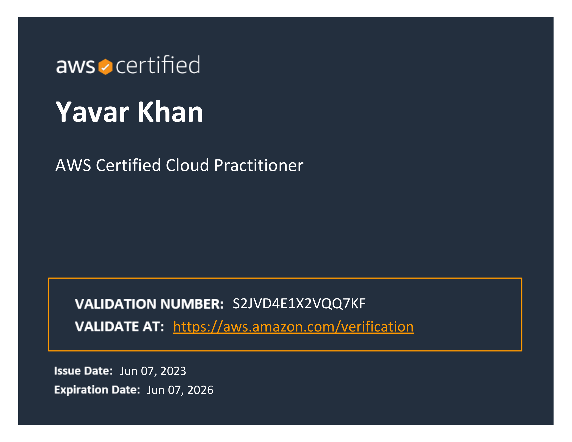The image size is (572, 442).
Task: Click the Issue Date label
Action: point(83,371)
